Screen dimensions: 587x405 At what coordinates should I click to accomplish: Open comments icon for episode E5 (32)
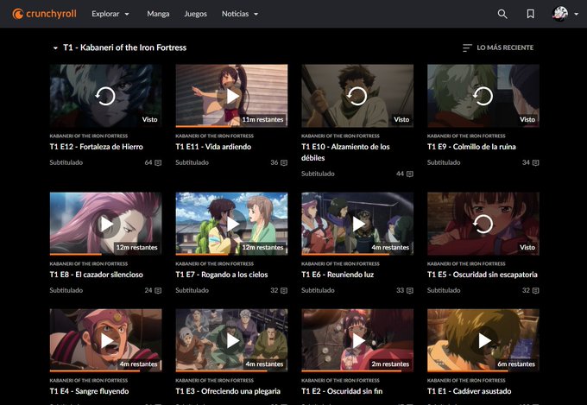[536, 290]
